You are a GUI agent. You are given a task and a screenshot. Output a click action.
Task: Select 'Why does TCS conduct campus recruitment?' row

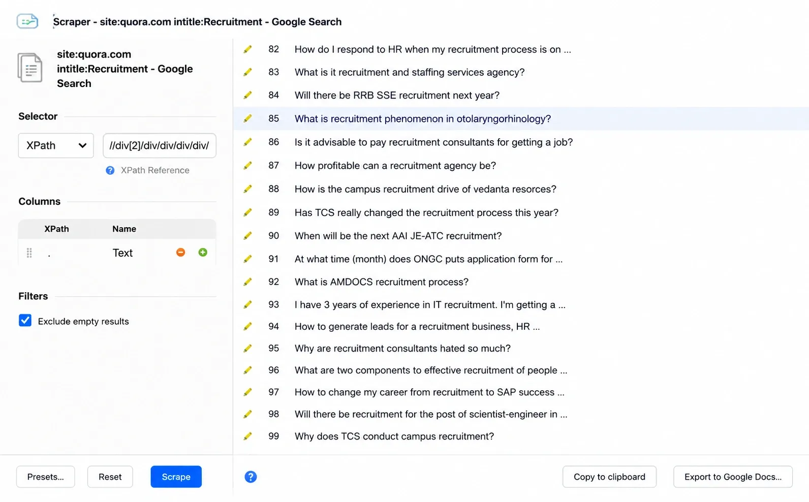pyautogui.click(x=521, y=436)
